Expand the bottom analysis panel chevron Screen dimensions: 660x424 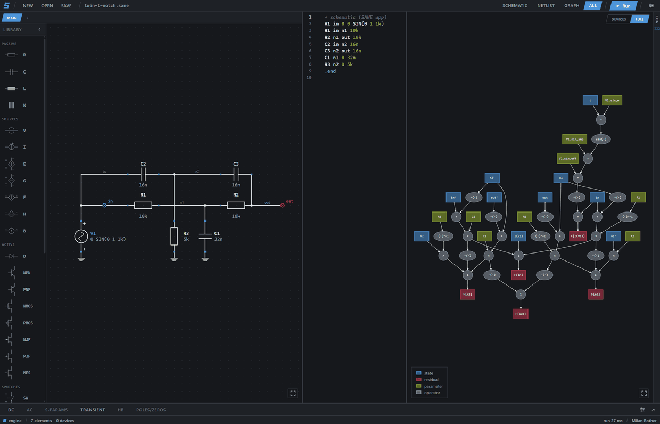point(654,410)
